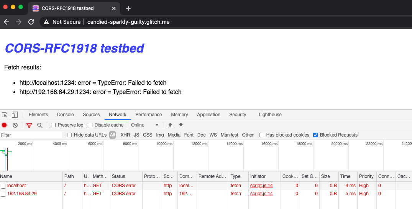Image resolution: width=412 pixels, height=209 pixels.
Task: Activate the inspect element picker icon
Action: click(5, 115)
